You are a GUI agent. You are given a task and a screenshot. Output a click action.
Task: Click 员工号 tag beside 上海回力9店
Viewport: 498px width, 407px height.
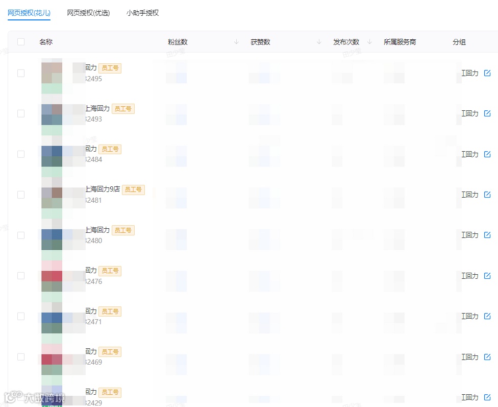coord(133,190)
